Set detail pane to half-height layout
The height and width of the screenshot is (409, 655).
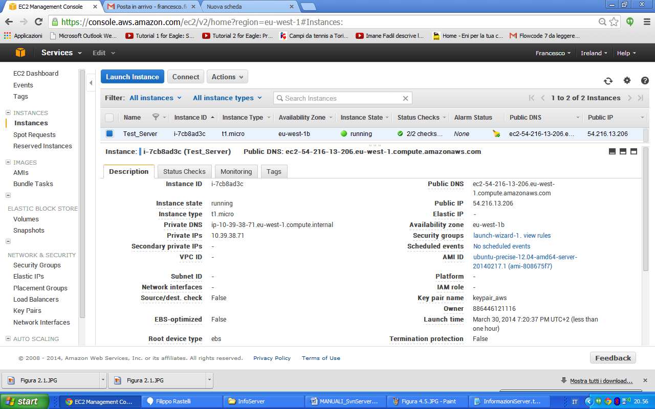(623, 151)
